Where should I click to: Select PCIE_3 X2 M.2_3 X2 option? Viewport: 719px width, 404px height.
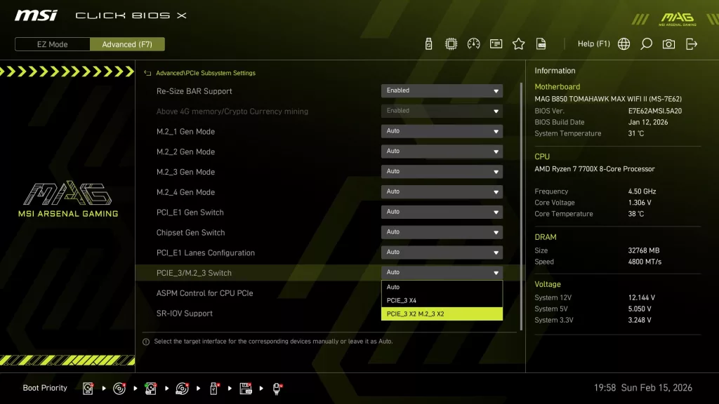[x=442, y=314]
